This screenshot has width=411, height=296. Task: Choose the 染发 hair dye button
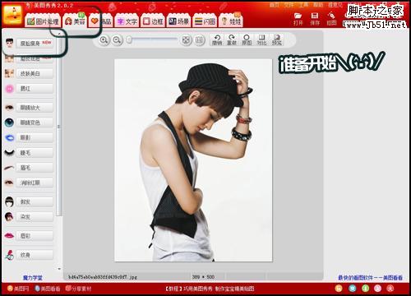(35, 217)
